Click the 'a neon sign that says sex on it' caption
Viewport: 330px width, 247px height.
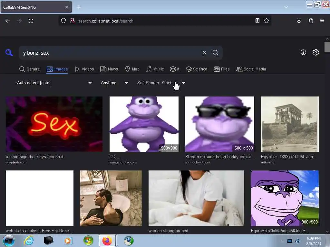coord(34,157)
